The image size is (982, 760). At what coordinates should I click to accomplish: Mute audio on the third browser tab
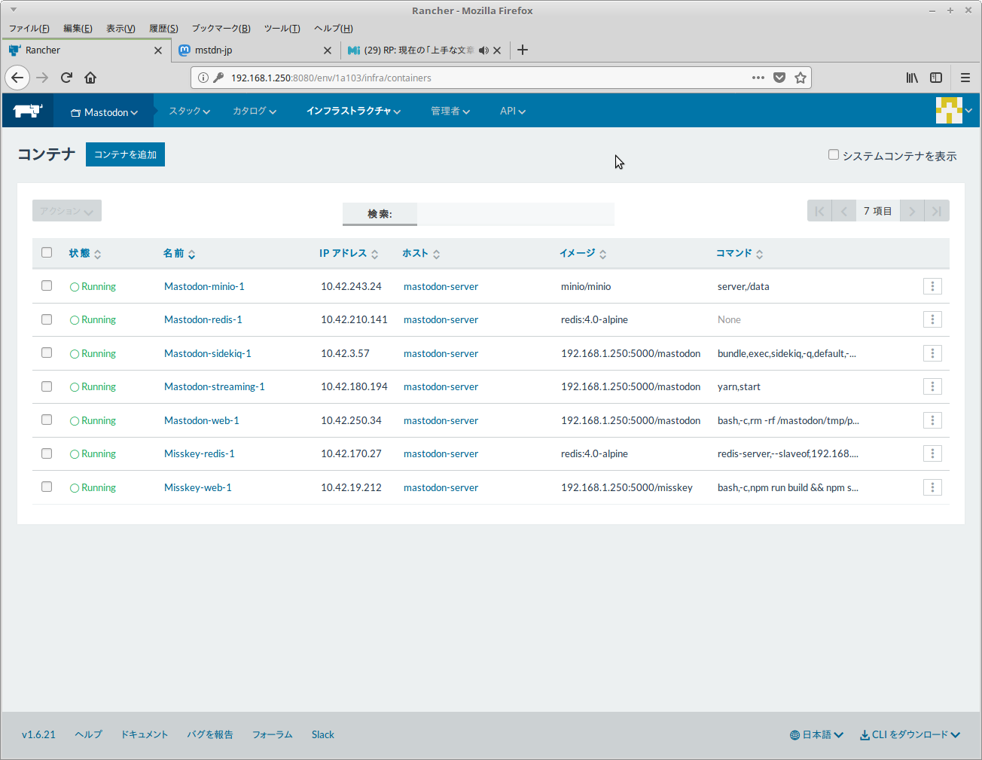pos(483,50)
